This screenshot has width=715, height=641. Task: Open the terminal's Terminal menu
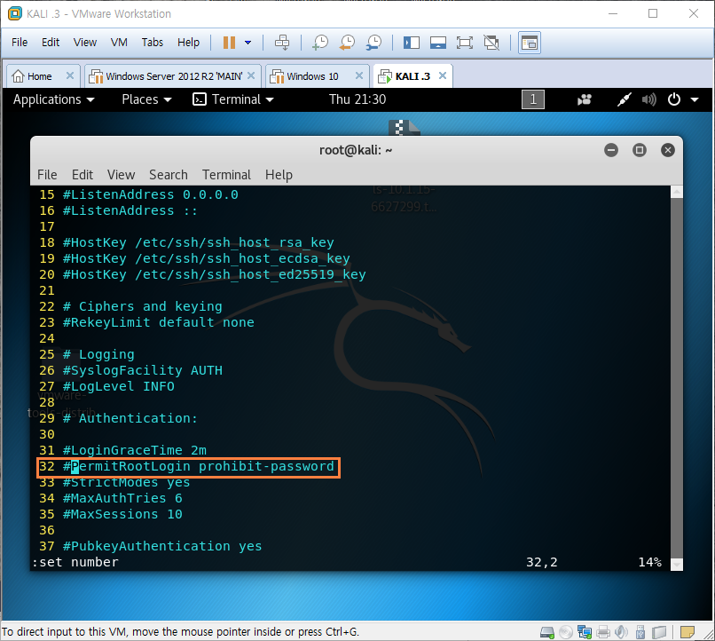[x=226, y=175]
